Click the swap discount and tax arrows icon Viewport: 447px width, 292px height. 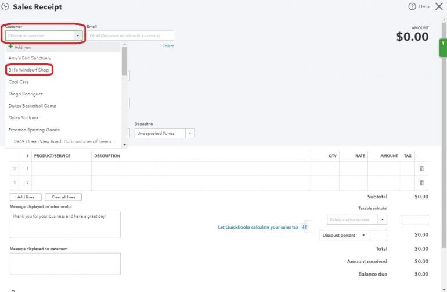[305, 227]
